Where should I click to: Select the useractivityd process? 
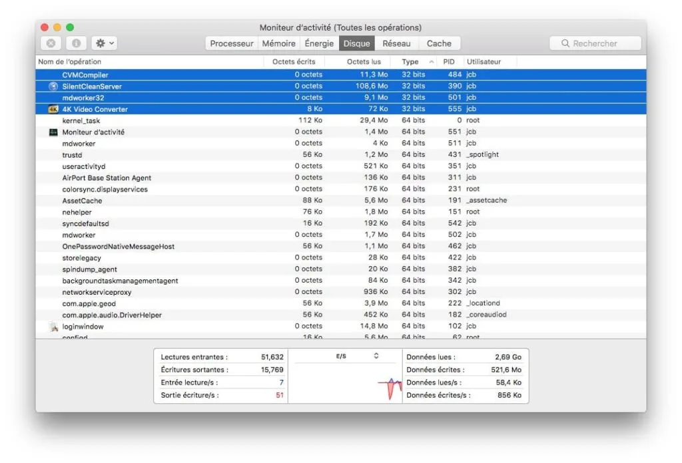341,166
